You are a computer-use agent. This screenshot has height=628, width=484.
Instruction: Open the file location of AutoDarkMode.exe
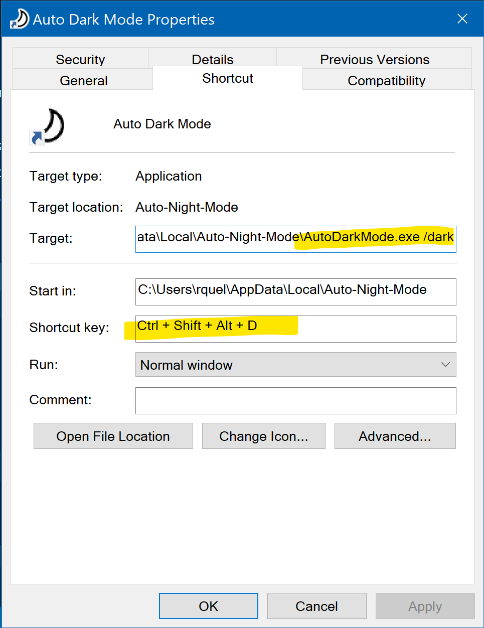click(113, 436)
